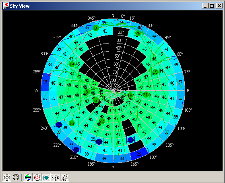The height and width of the screenshot is (183, 225).
Task: Select the equidistant concentric rings projection icon
Action: (x=7, y=177)
